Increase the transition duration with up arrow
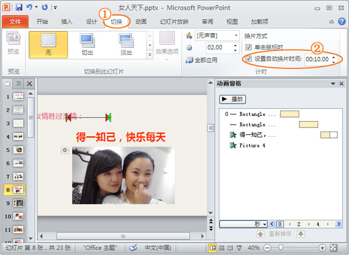The image size is (349, 255). point(236,45)
